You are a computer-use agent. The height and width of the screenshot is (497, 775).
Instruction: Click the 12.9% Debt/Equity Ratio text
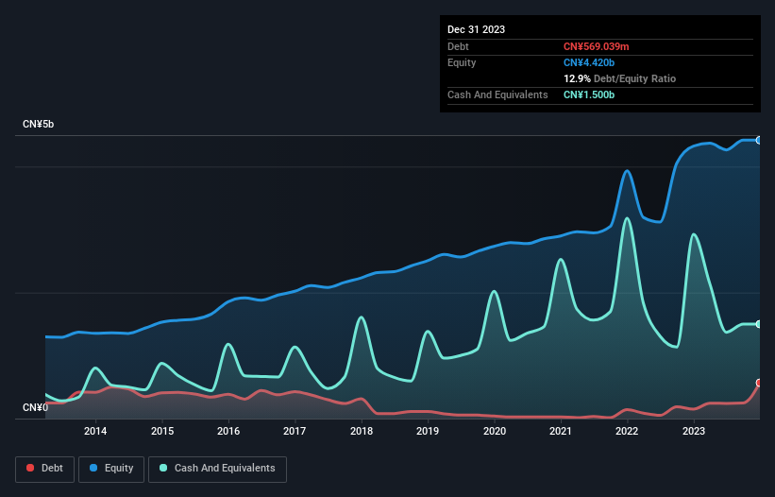(x=619, y=78)
